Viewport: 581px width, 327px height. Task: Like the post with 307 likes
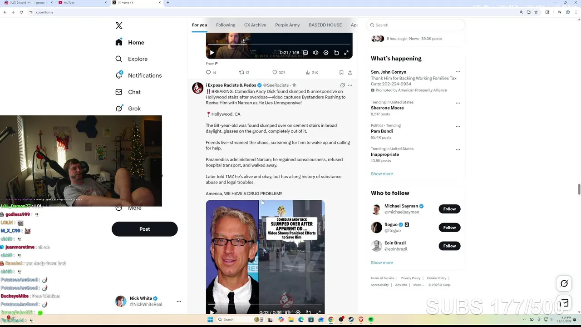pyautogui.click(x=279, y=72)
